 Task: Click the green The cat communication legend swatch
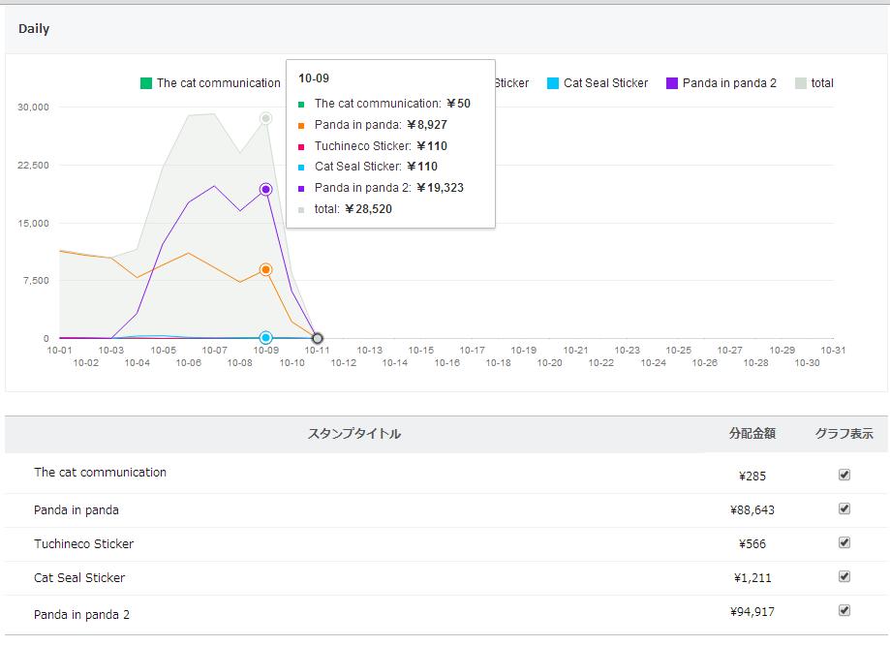pyautogui.click(x=146, y=83)
